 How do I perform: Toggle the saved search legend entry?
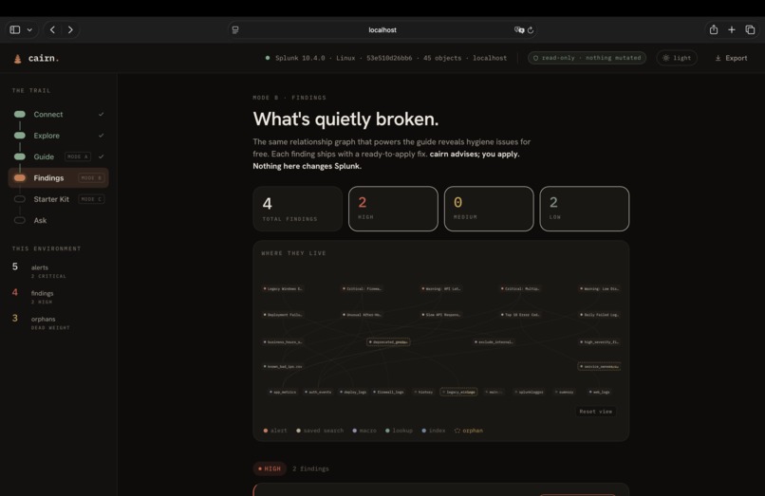coord(320,431)
